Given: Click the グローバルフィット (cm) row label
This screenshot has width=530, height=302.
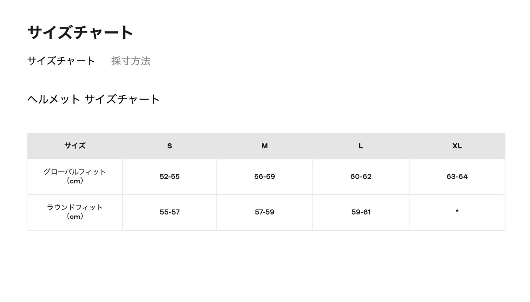Looking at the screenshot, I should tap(75, 172).
